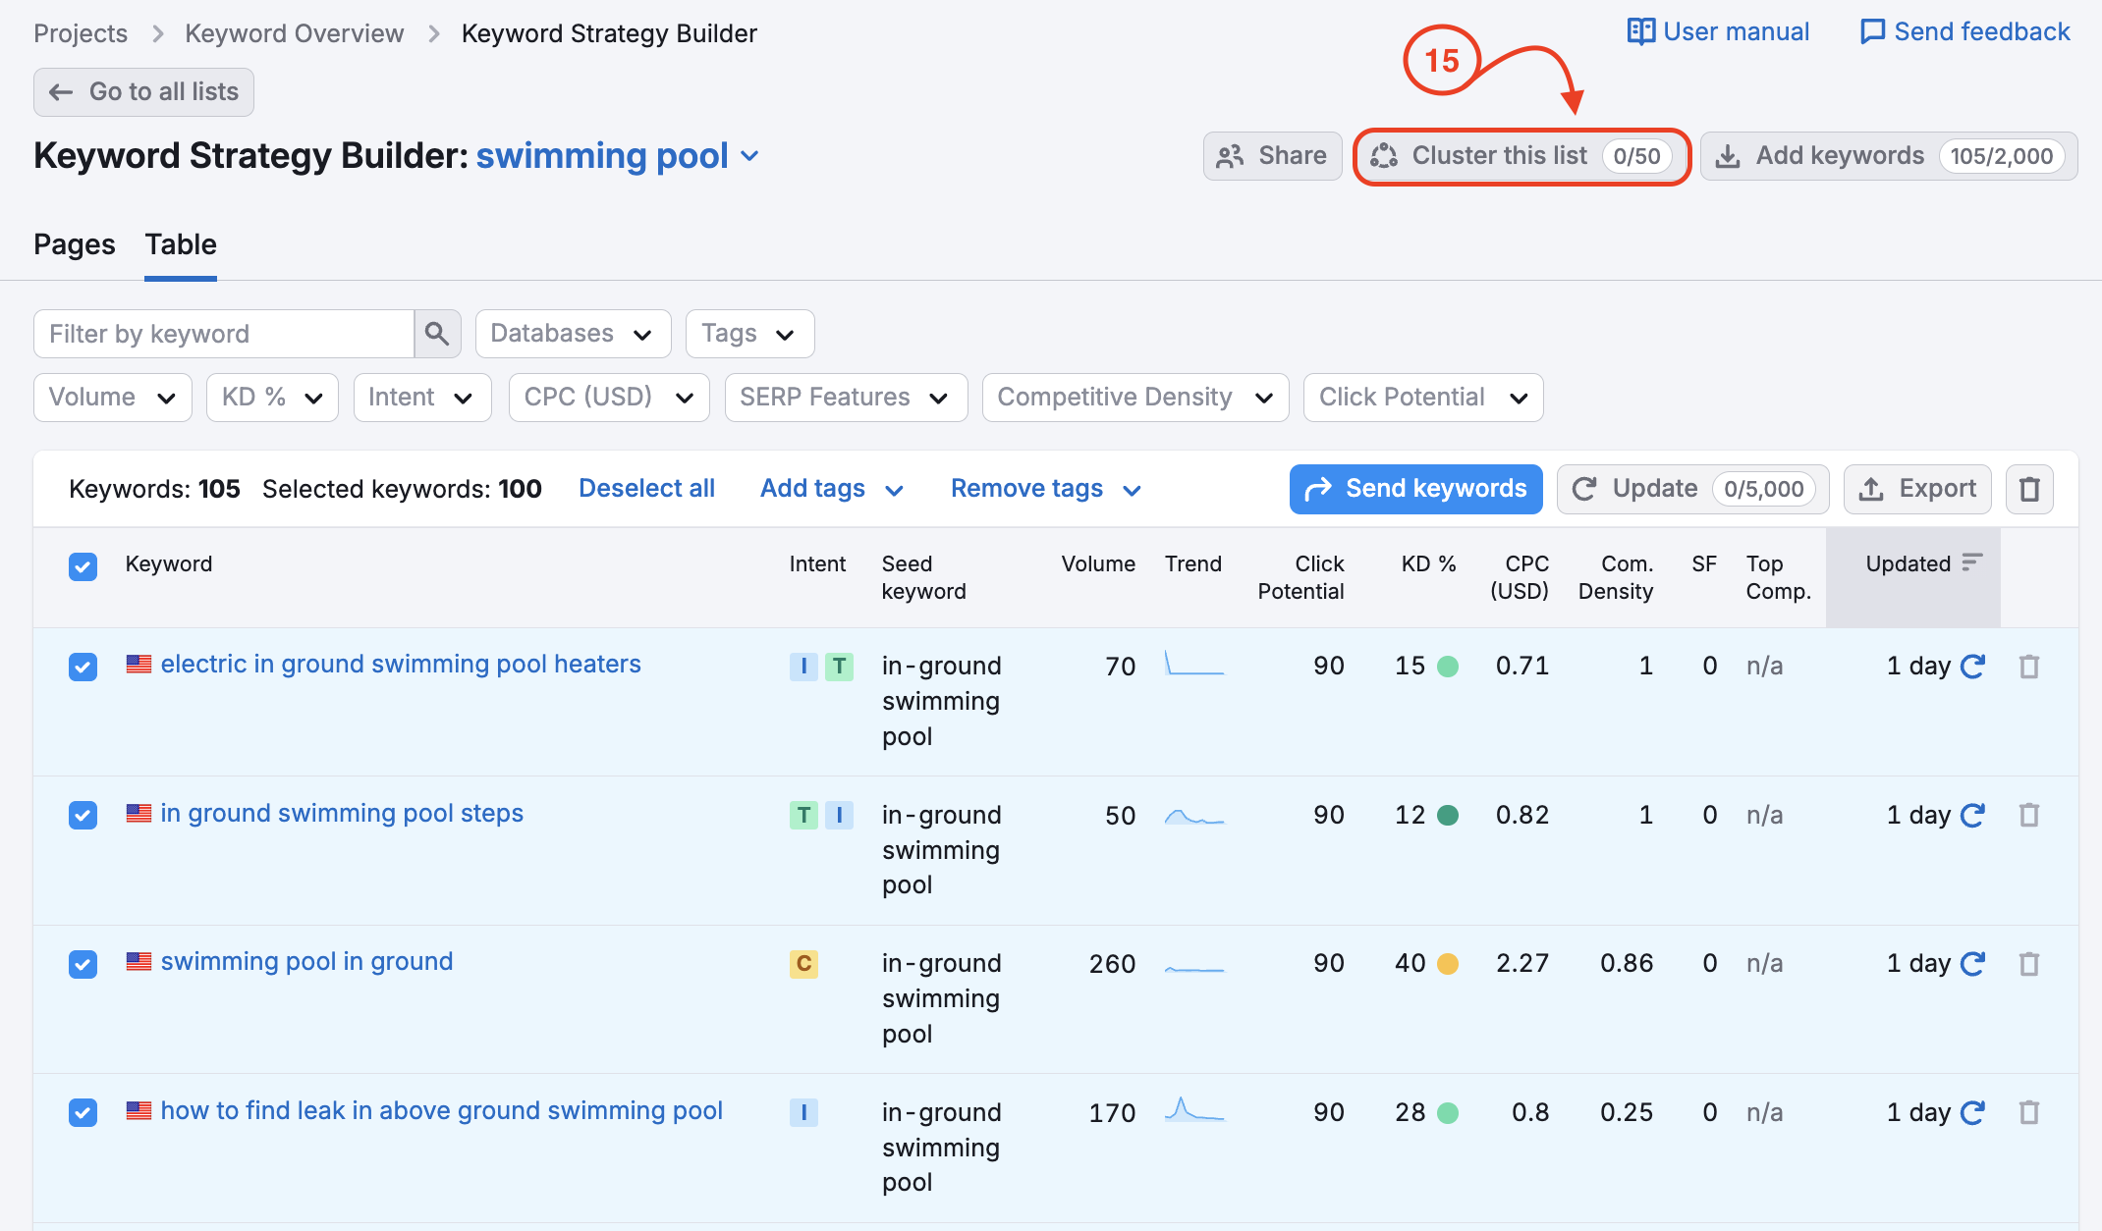2102x1231 pixels.
Task: Click the Send feedback chat icon
Action: click(1872, 30)
